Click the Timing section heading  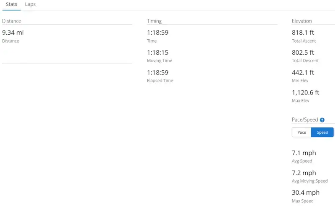click(x=154, y=21)
